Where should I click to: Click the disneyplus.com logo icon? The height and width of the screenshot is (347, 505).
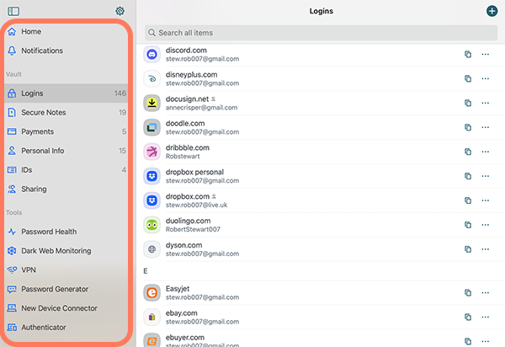151,79
